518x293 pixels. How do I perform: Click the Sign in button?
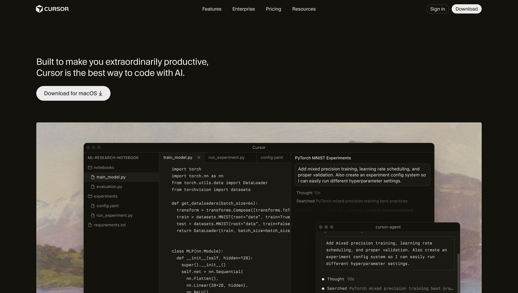(x=437, y=9)
